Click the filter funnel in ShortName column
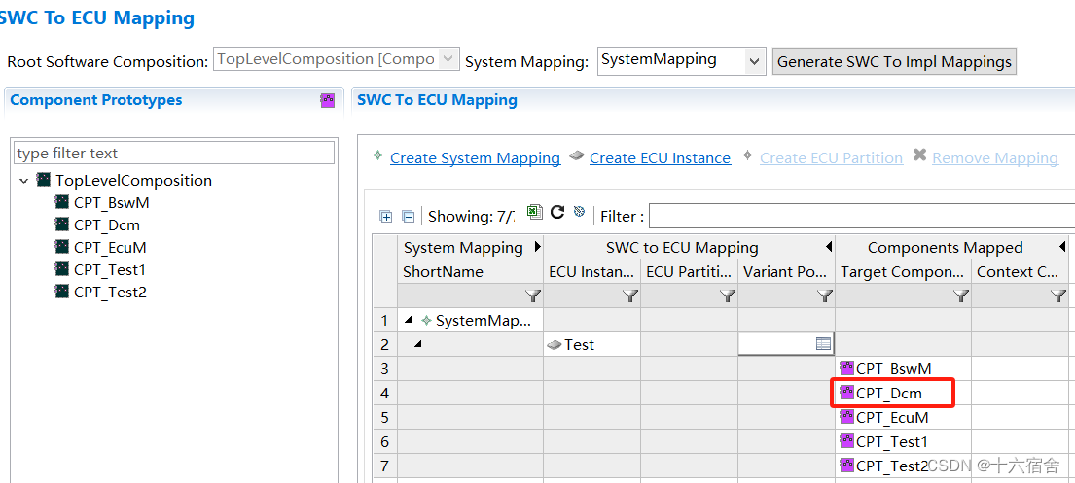This screenshot has width=1075, height=483. [533, 296]
